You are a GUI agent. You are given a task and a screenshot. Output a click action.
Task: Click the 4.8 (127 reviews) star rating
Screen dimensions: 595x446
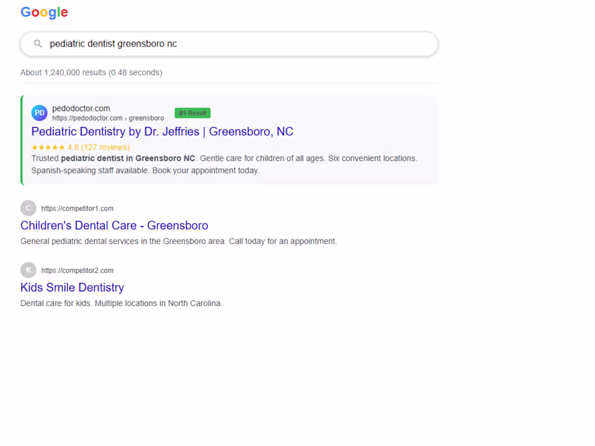pyautogui.click(x=81, y=148)
